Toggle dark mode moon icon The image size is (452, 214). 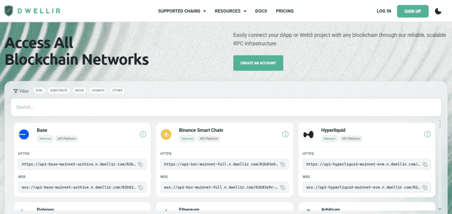438,11
